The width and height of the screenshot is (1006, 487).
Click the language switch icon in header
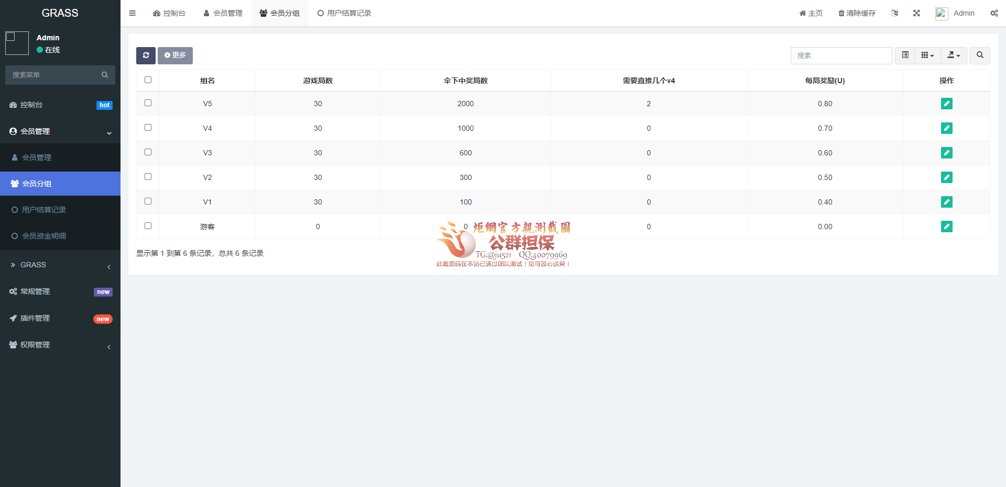[x=894, y=13]
